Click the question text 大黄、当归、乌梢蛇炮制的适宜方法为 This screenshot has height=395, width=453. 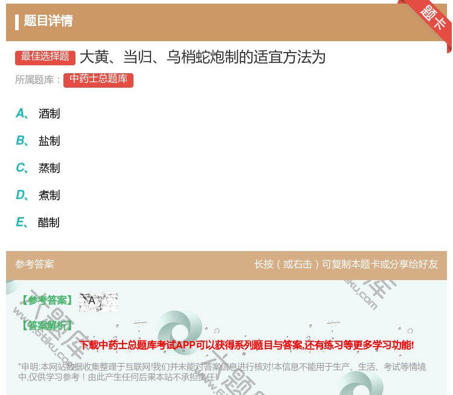tap(202, 57)
